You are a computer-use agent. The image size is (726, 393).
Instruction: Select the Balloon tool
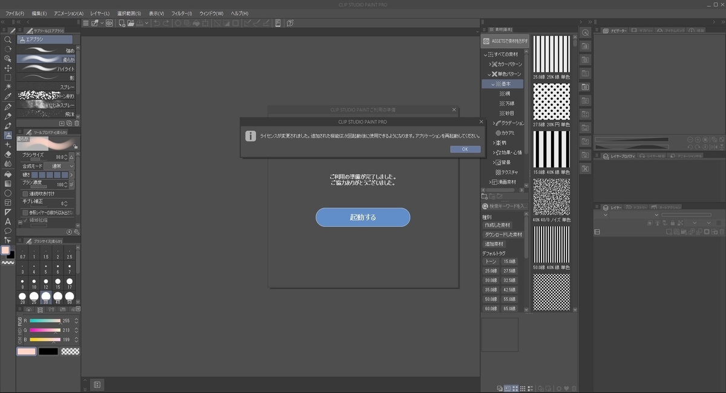pyautogui.click(x=8, y=231)
